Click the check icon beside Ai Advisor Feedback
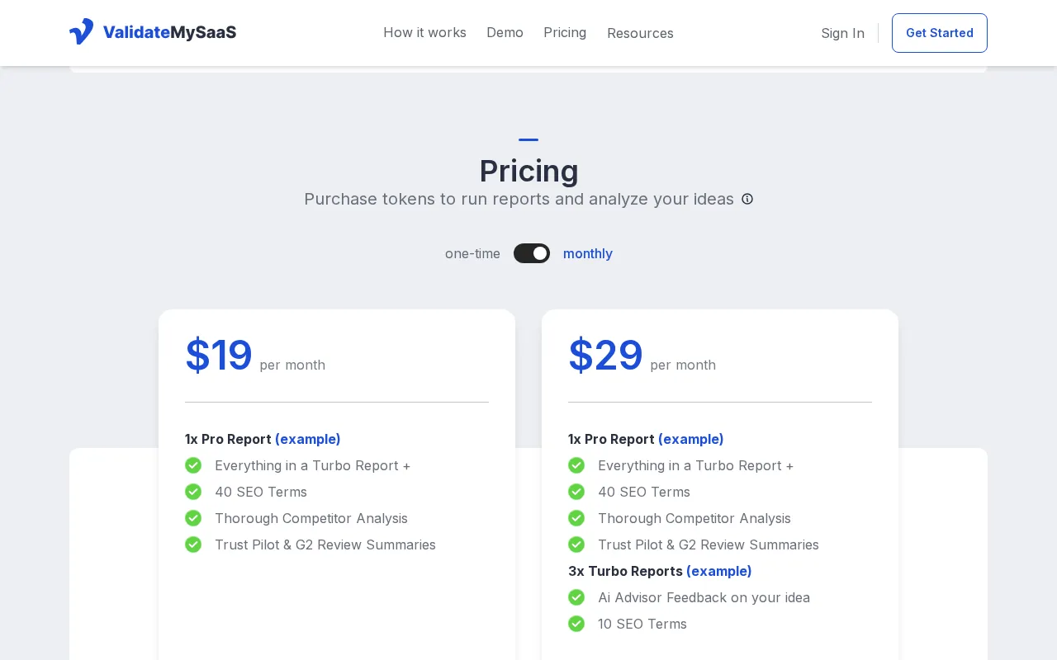The height and width of the screenshot is (660, 1057). pos(576,597)
